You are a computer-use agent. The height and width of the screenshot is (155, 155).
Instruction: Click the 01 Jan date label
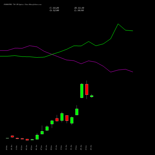pos(21,148)
